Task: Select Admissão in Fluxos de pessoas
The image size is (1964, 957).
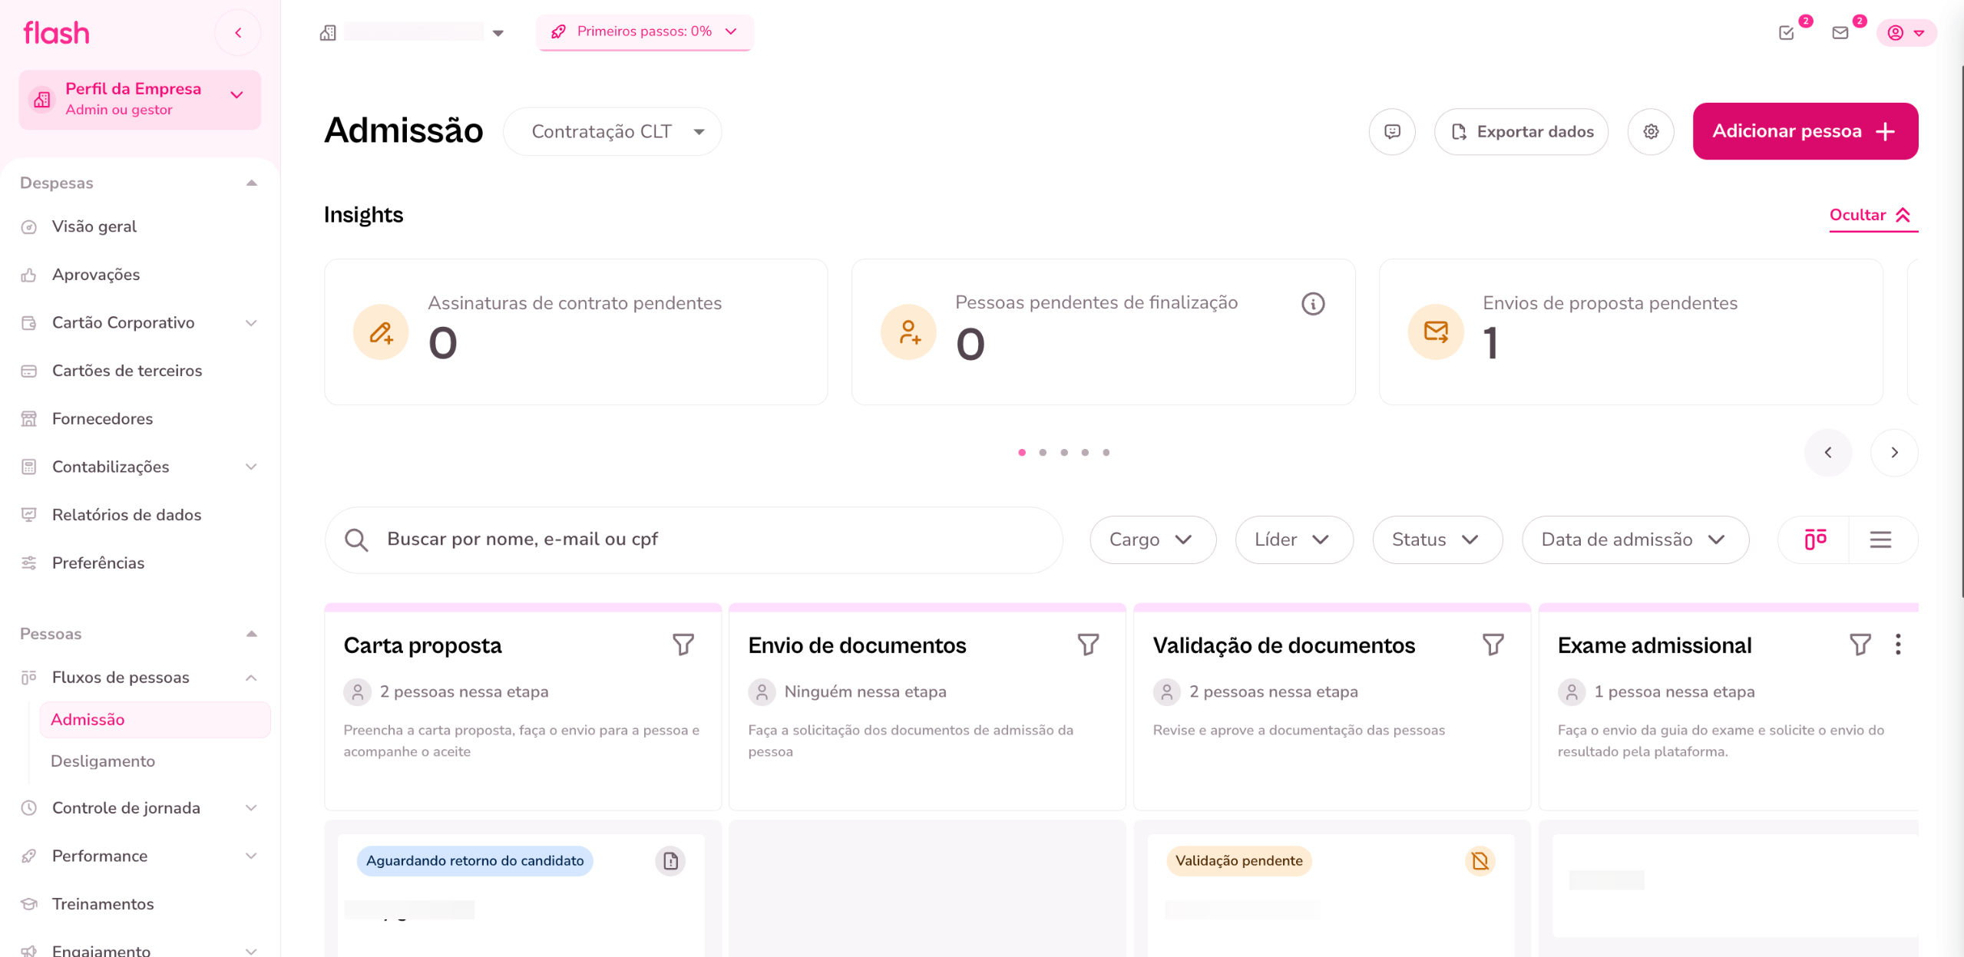Action: click(155, 720)
